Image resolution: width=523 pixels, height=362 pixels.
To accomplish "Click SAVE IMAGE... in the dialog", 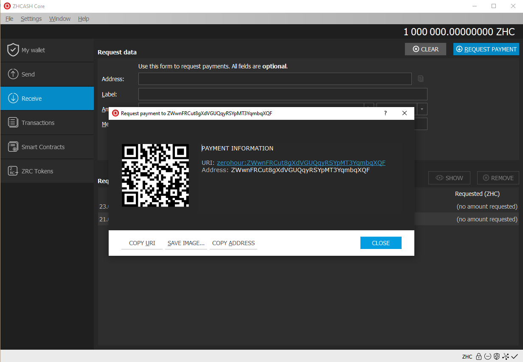I will coord(186,243).
